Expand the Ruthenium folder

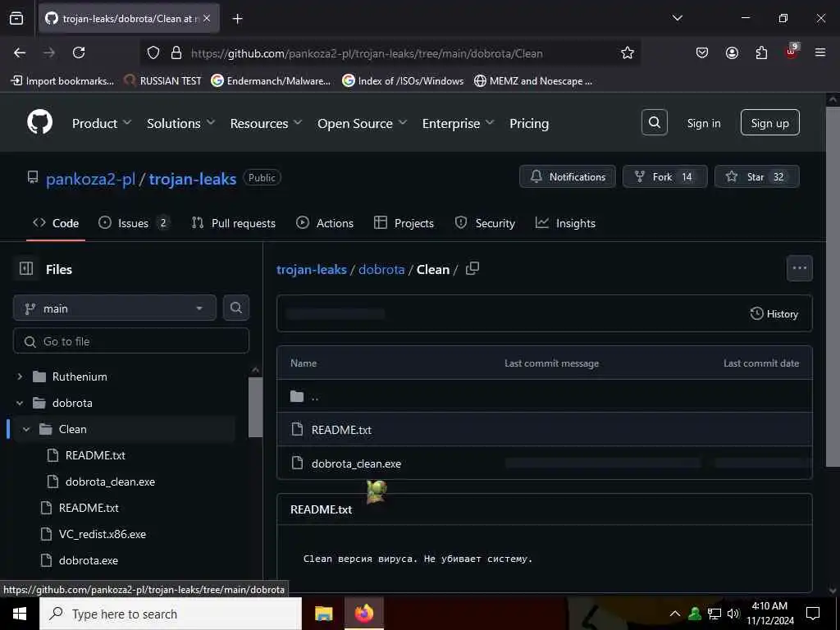click(20, 377)
